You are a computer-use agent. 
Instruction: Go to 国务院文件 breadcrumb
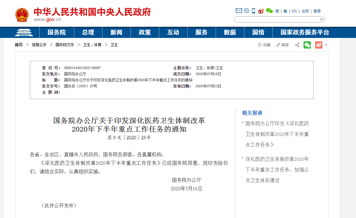[x=65, y=45]
